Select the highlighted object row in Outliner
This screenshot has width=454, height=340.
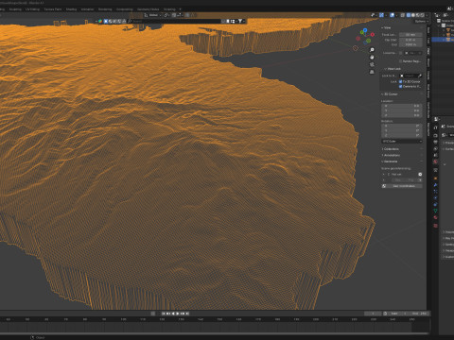(x=443, y=40)
